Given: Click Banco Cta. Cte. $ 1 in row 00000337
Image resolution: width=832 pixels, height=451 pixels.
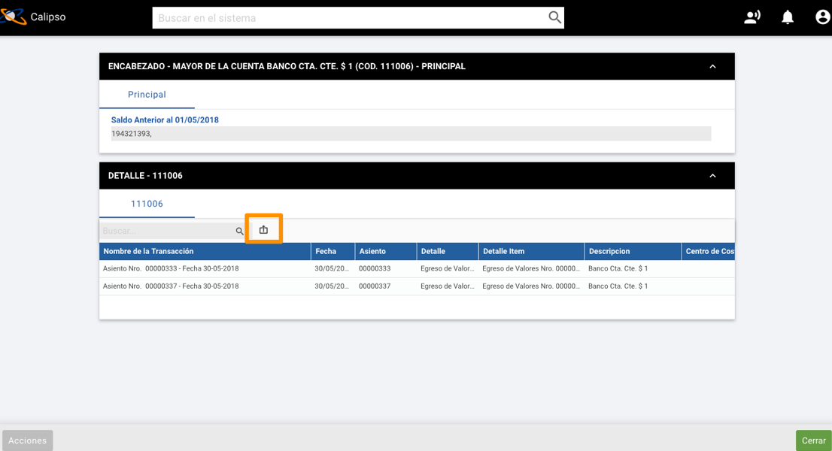Looking at the screenshot, I should 618,286.
